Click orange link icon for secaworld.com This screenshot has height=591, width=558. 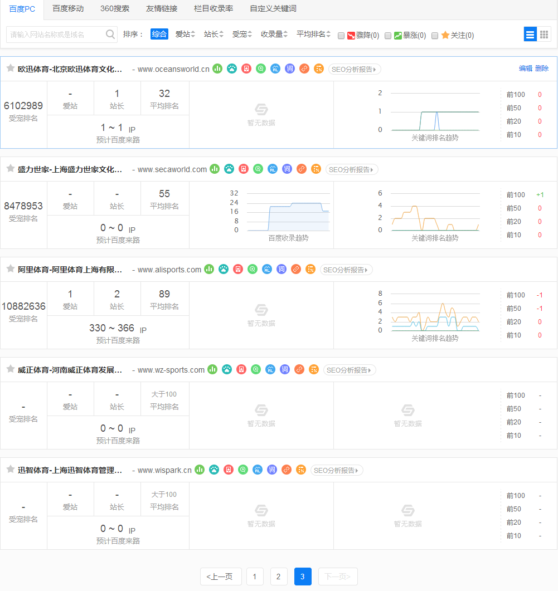(x=302, y=169)
